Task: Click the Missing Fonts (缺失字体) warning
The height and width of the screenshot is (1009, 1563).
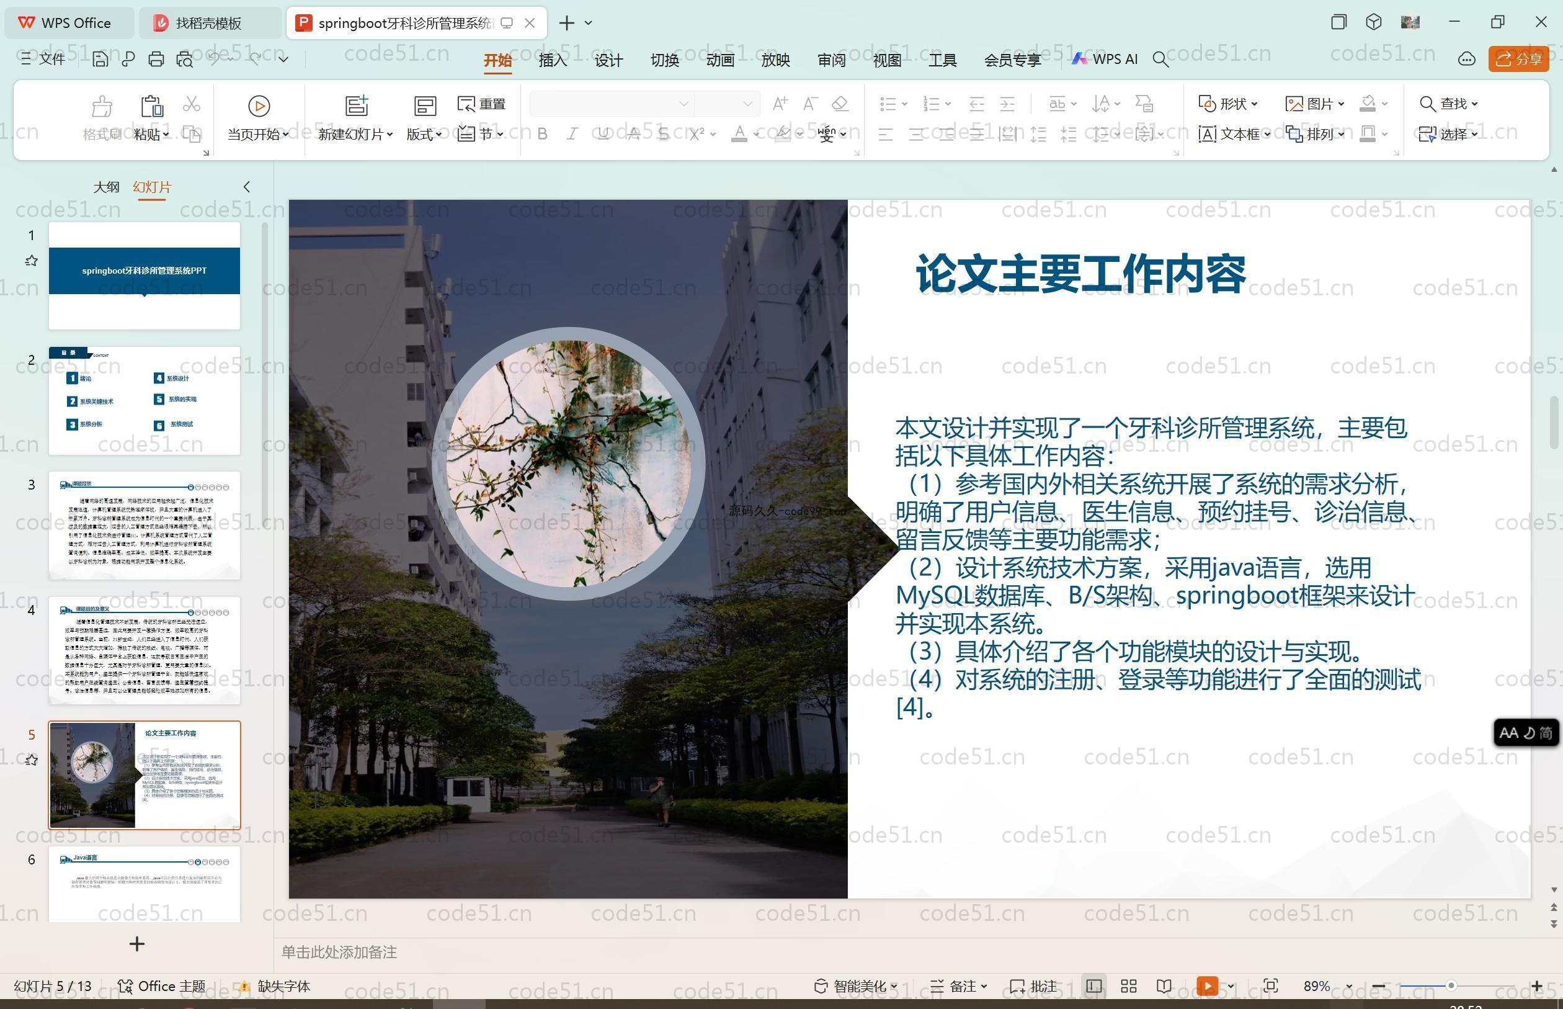Action: (274, 986)
